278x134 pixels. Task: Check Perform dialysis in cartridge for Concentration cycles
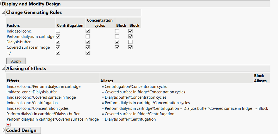[x=88, y=36]
